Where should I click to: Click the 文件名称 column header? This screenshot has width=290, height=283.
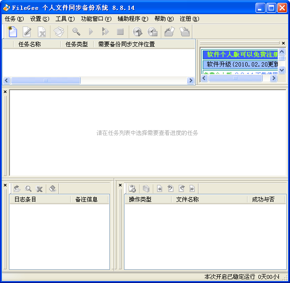209,200
